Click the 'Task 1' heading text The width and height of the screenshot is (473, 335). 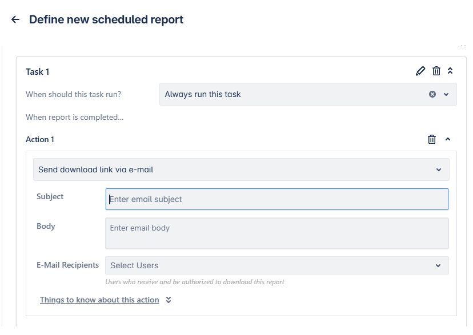click(37, 72)
